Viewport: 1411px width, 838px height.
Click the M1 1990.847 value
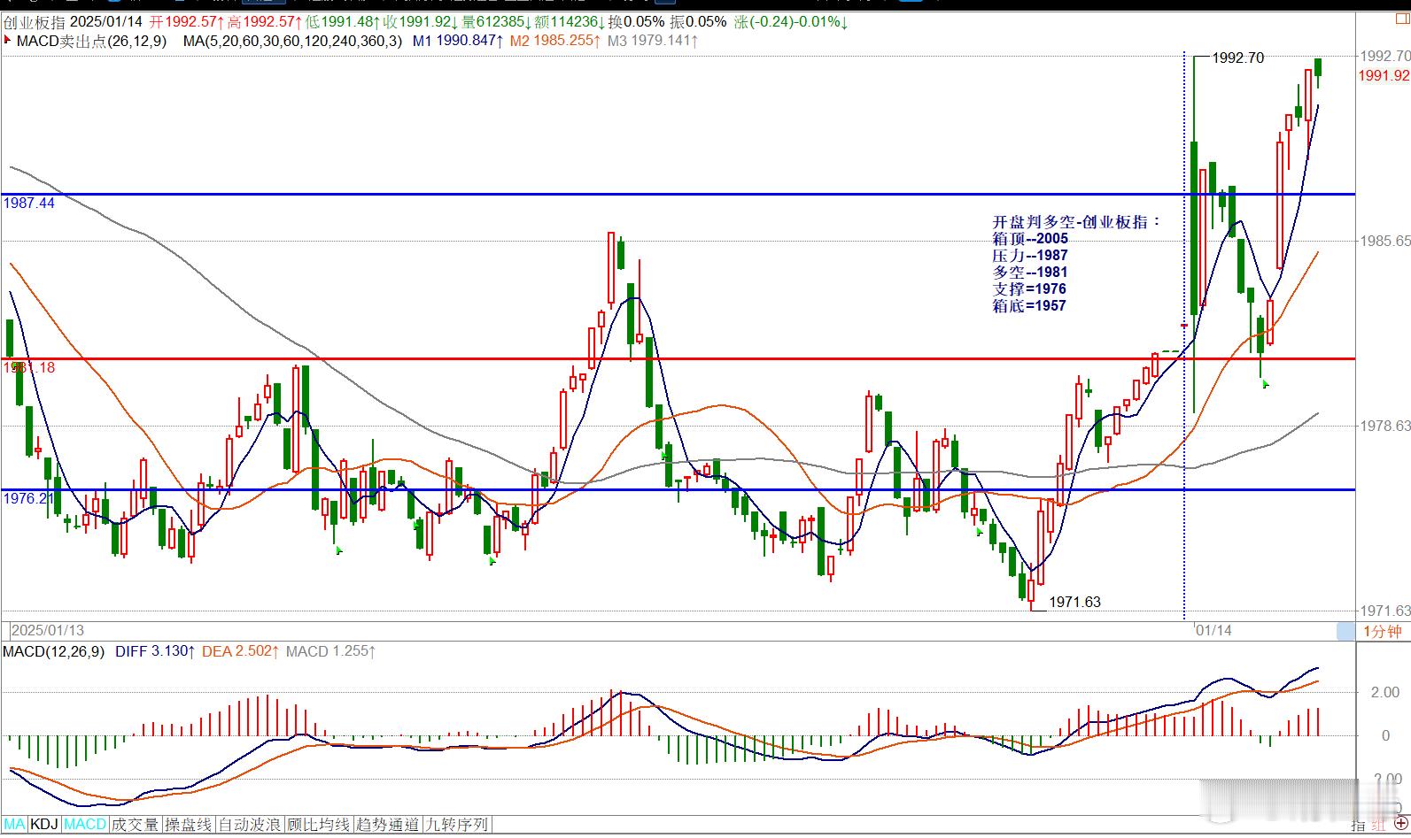pyautogui.click(x=459, y=41)
